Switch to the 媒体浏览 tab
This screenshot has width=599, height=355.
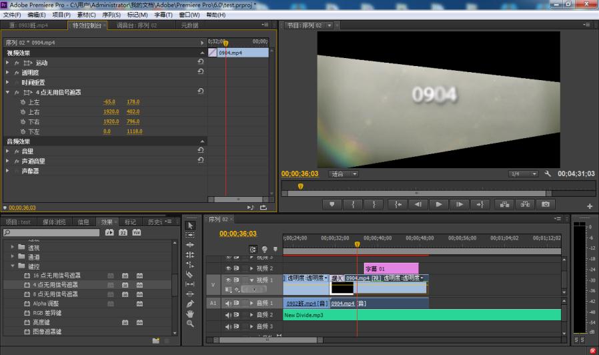click(x=54, y=222)
